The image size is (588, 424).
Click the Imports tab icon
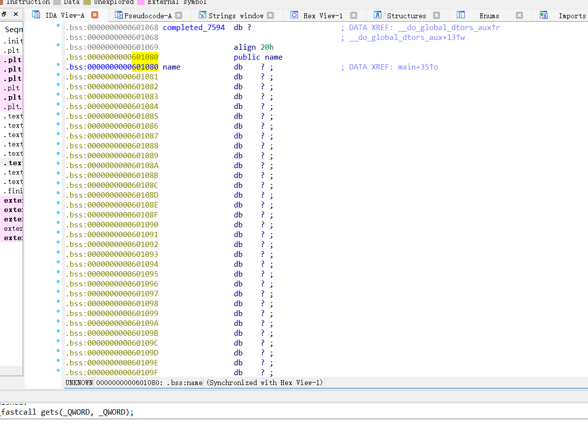544,15
